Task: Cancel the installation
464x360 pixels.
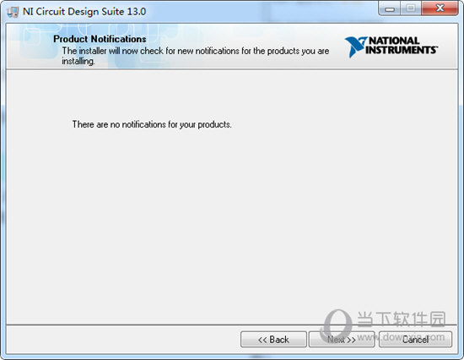Action: [x=415, y=339]
